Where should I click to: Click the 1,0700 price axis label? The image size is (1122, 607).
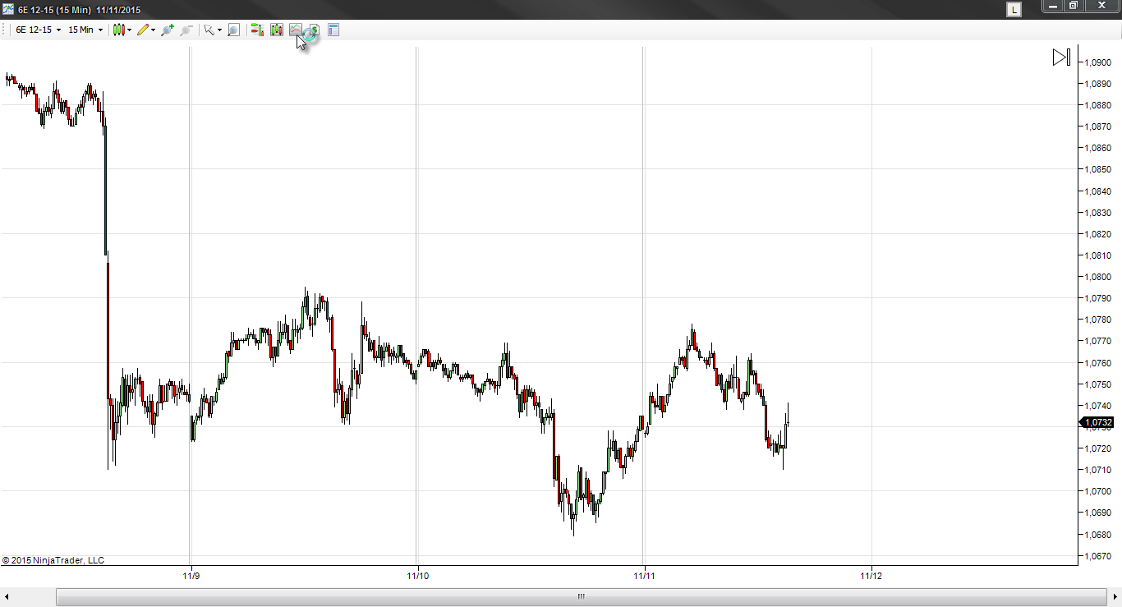pos(1098,491)
